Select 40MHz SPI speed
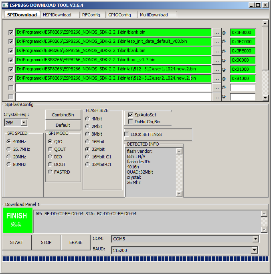Viewport: 271px width, 274px height. coord(16,142)
